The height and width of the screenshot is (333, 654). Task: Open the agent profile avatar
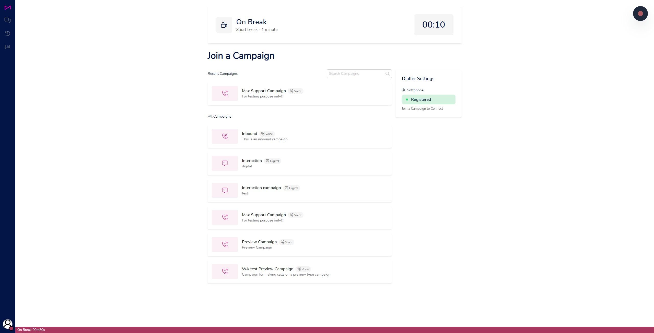tap(7, 324)
